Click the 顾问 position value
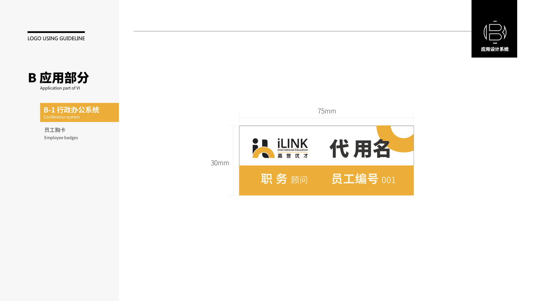The image size is (536, 301). point(299,180)
